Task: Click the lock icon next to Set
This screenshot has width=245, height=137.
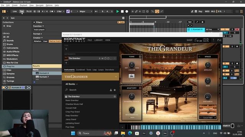Action: [203, 22]
